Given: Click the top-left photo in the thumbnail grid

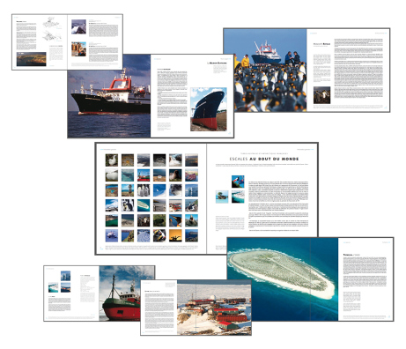Looking at the screenshot, I should point(112,160).
